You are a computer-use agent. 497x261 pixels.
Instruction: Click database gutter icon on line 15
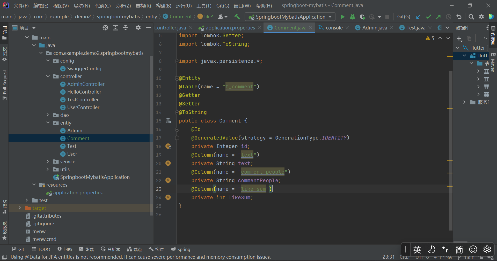(168, 121)
